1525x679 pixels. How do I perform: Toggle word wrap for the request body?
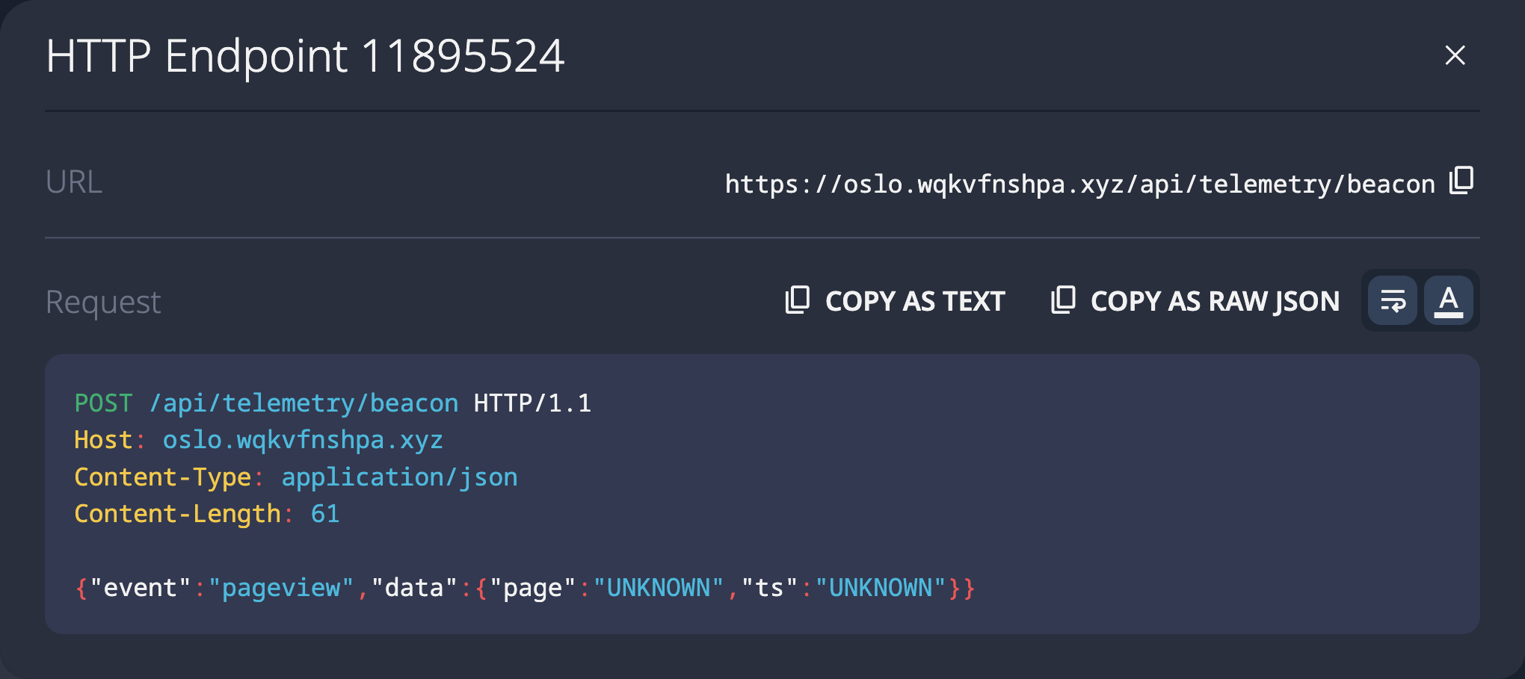1393,300
